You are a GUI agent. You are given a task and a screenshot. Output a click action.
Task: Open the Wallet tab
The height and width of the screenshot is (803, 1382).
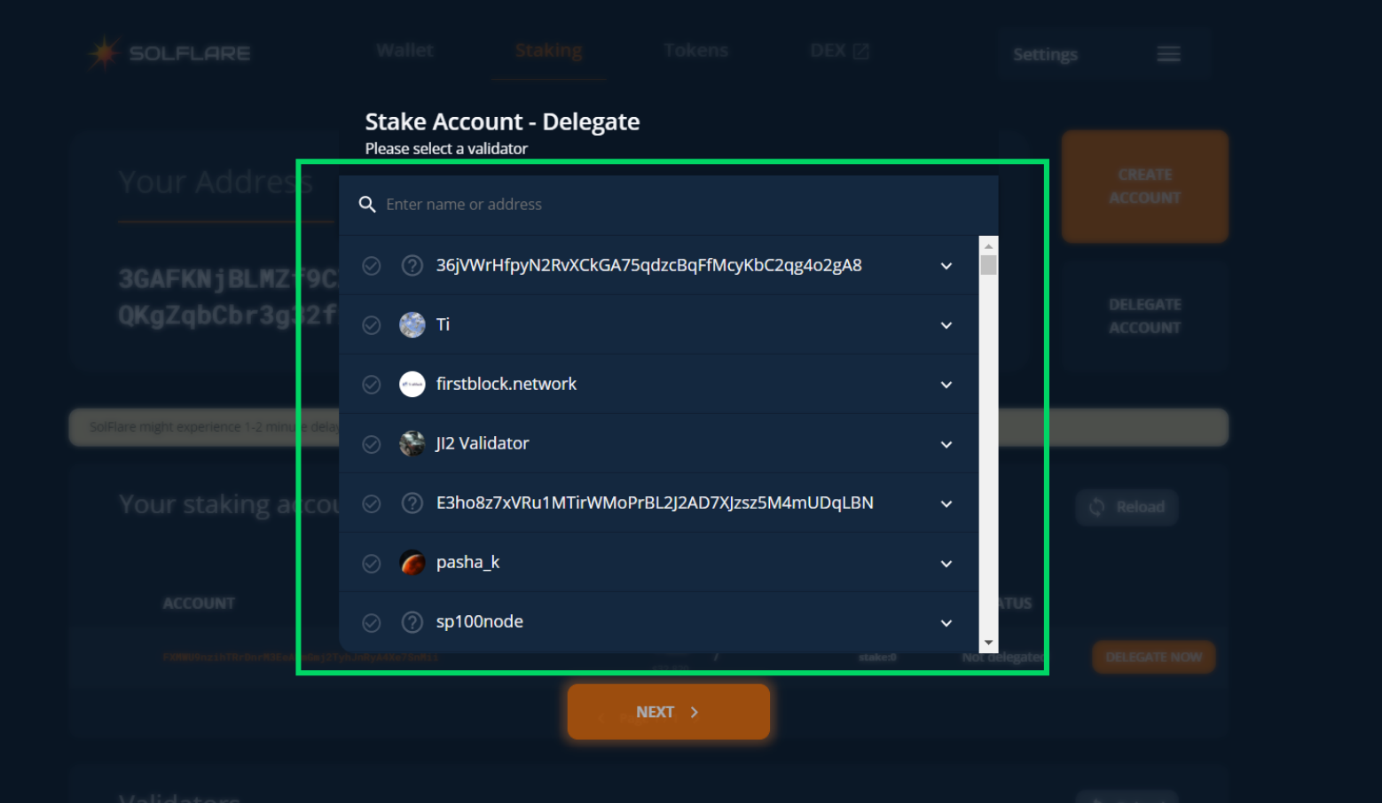[404, 51]
